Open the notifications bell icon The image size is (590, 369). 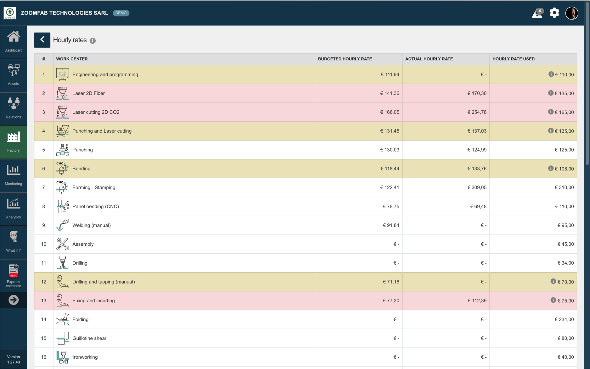(537, 13)
